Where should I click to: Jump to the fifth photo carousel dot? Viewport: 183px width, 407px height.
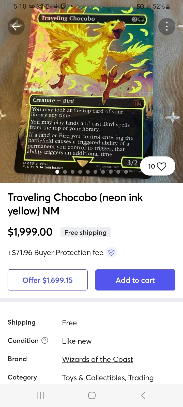[x=88, y=172]
